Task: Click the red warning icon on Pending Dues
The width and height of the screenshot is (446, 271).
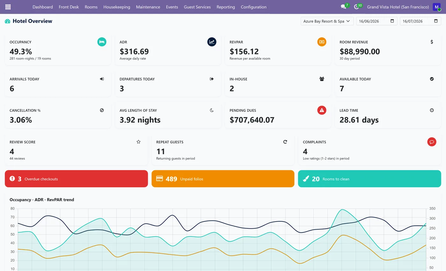Action: point(322,110)
